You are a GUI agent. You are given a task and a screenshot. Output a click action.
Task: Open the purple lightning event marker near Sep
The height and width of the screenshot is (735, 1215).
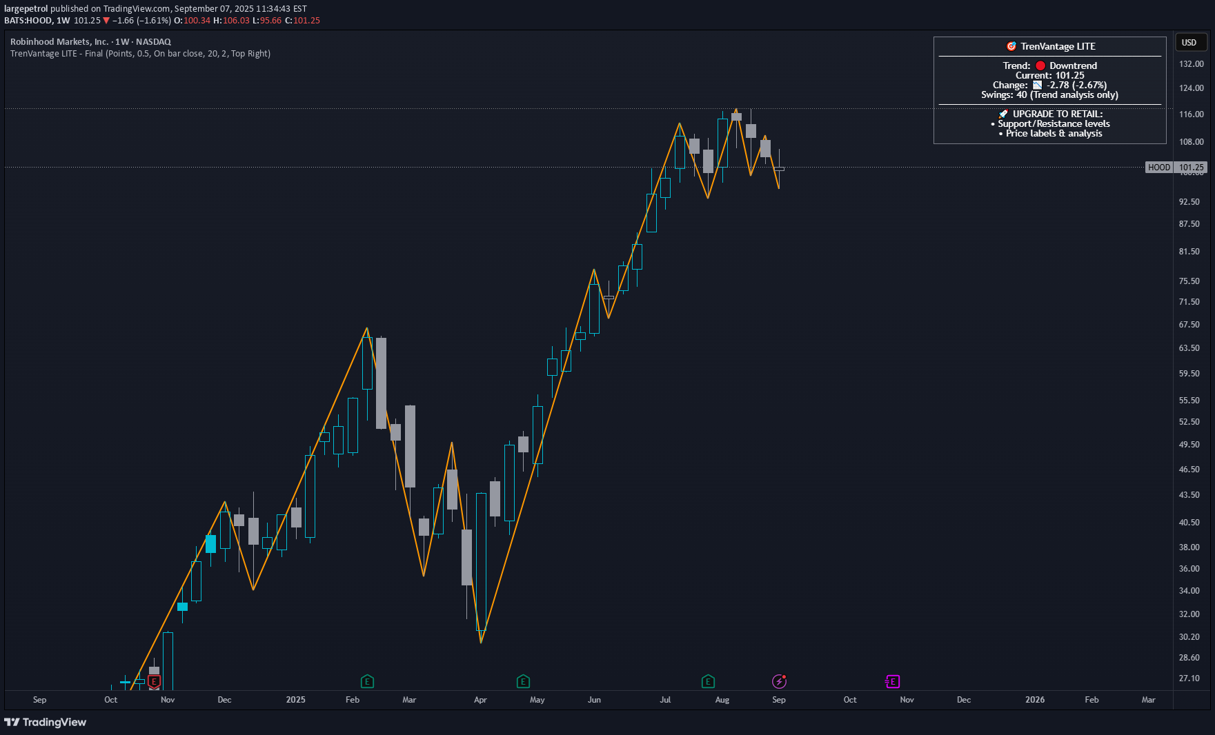click(x=779, y=681)
